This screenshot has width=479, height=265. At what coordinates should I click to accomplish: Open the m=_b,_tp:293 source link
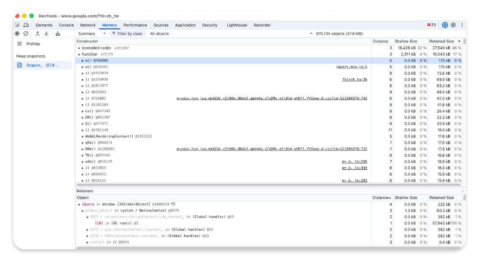pos(354,181)
